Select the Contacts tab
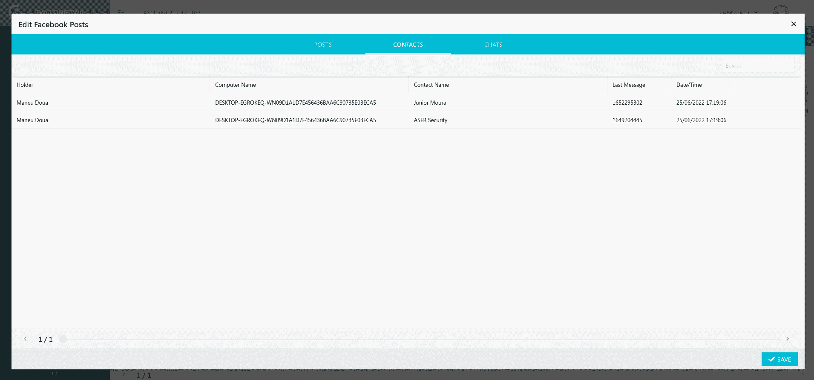Image resolution: width=814 pixels, height=380 pixels. [x=408, y=44]
